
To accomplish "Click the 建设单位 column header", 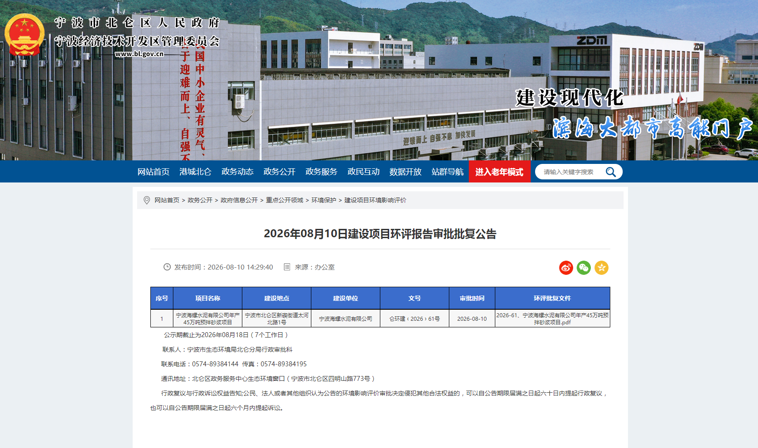I will pyautogui.click(x=346, y=298).
